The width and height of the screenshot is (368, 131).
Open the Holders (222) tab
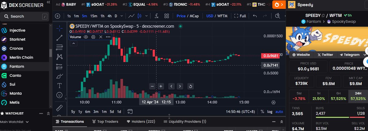[141, 122]
